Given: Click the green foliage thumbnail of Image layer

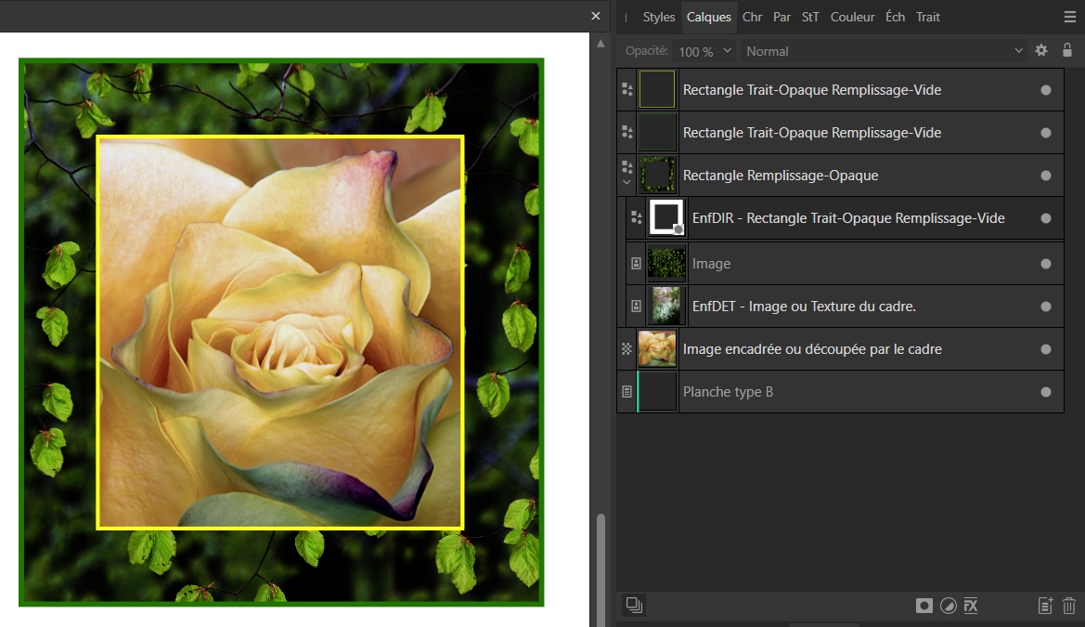Looking at the screenshot, I should [666, 263].
